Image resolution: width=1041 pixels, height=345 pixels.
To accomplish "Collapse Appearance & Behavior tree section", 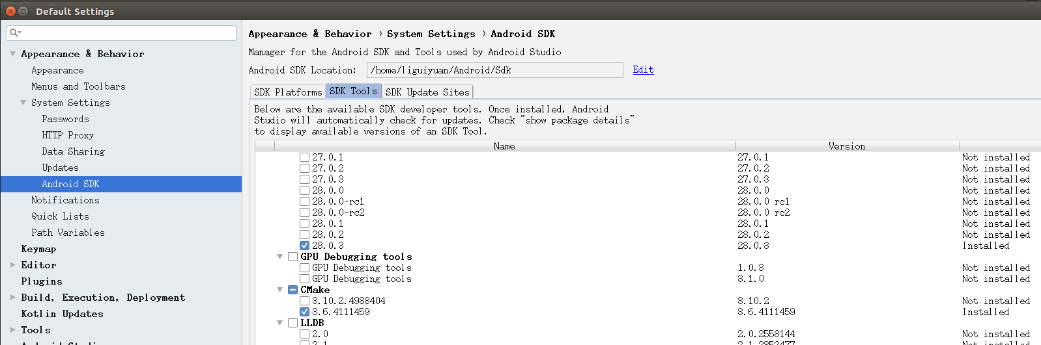I will point(12,54).
